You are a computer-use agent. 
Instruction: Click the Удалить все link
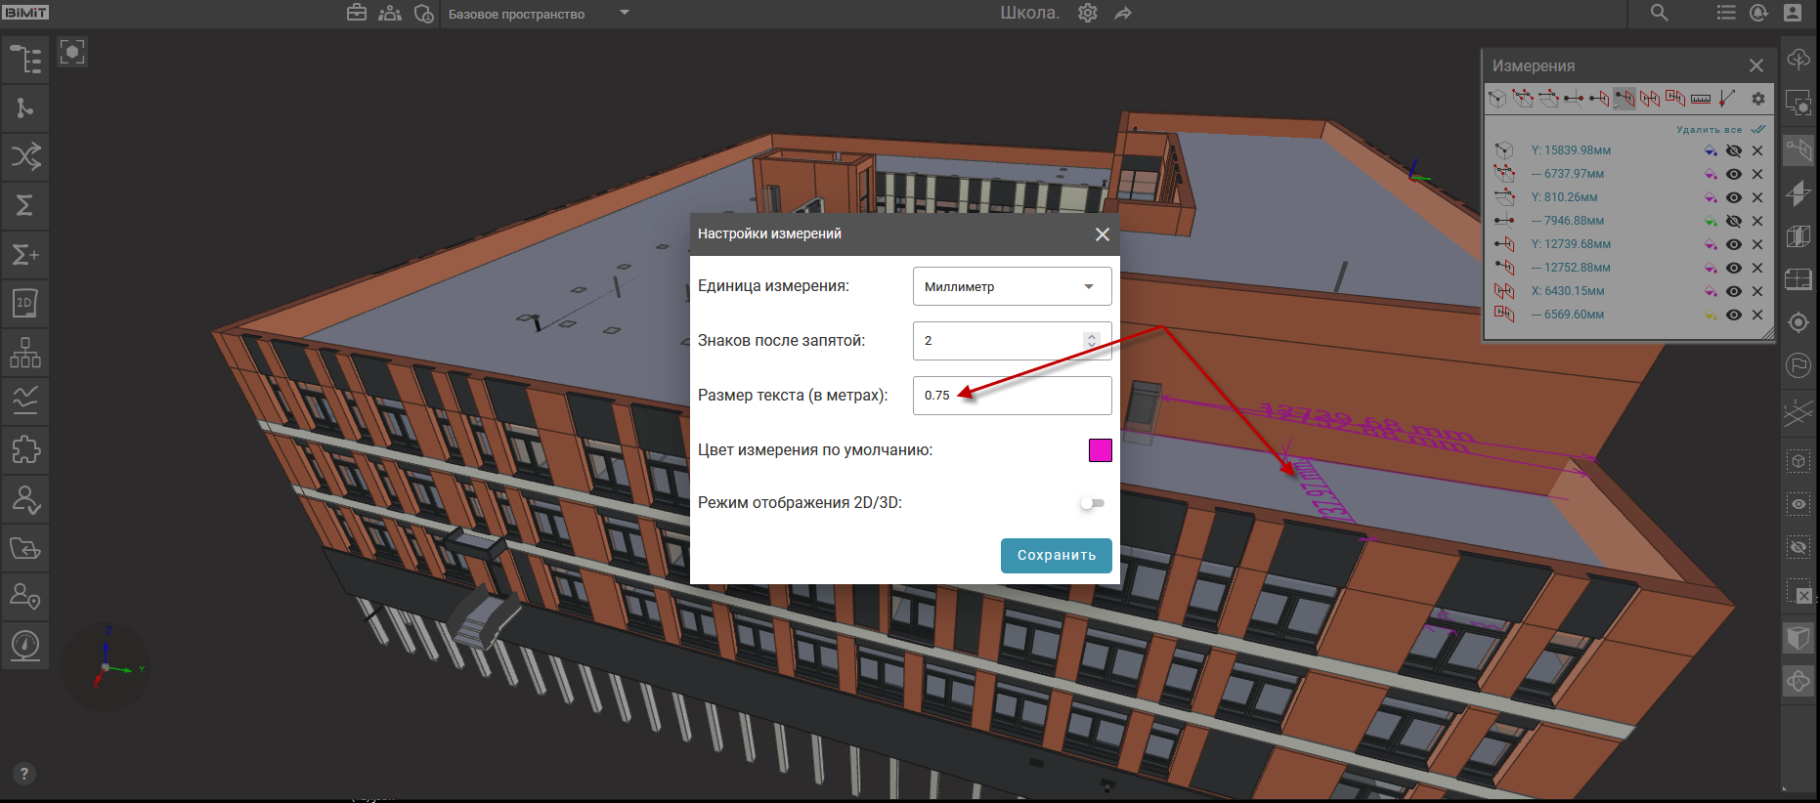(1709, 130)
